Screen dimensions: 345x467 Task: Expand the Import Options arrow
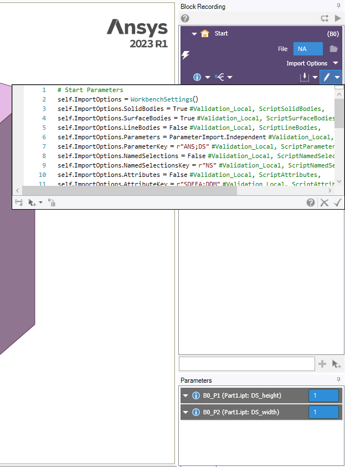(336, 63)
